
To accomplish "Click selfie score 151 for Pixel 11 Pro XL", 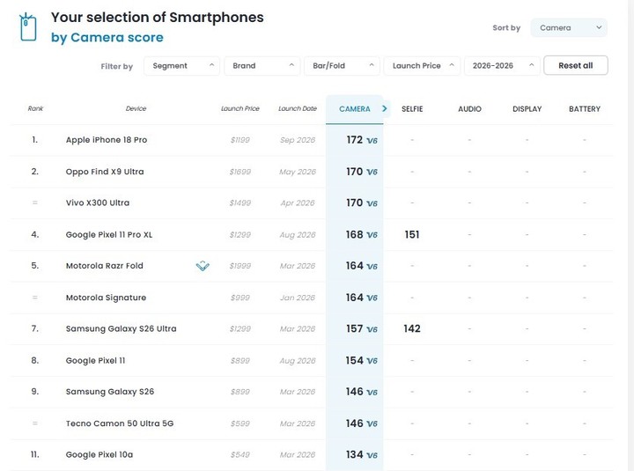I will pos(412,234).
